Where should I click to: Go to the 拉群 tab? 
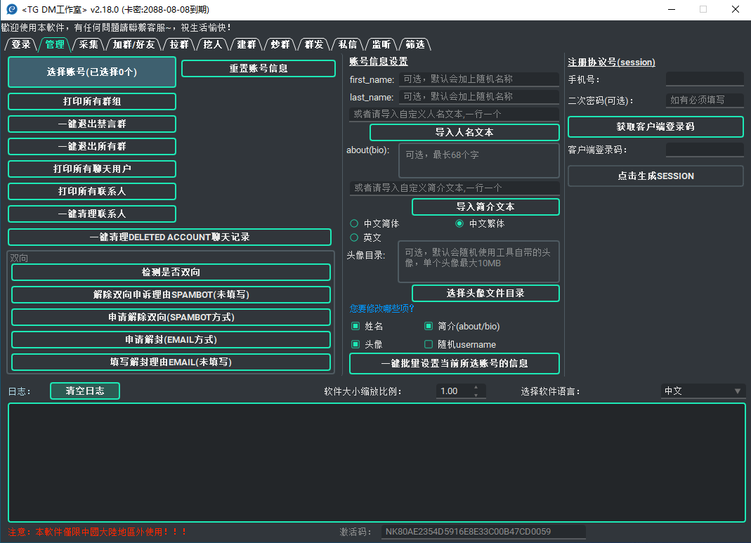coord(179,44)
